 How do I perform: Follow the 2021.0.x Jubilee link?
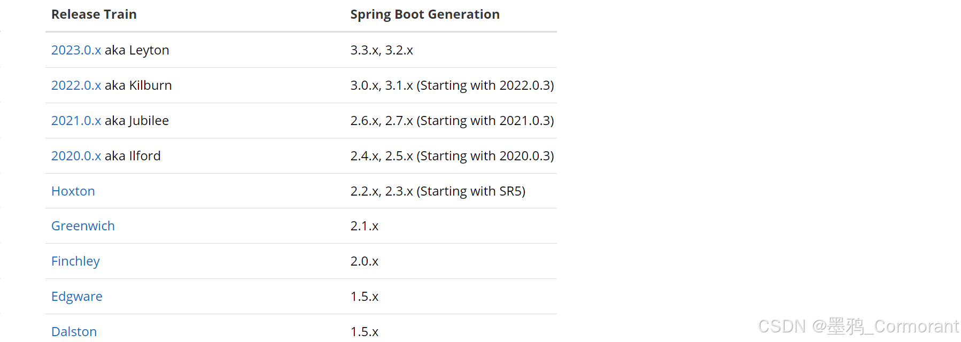(76, 121)
